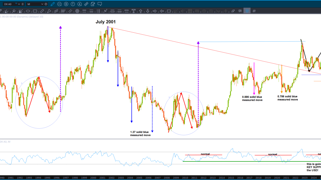Open the annotation comment tool
The width and height of the screenshot is (321, 180).
coord(240,11)
